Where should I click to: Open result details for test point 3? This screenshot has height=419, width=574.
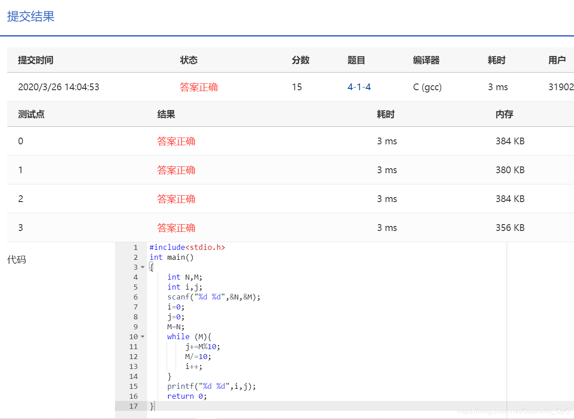coord(176,227)
